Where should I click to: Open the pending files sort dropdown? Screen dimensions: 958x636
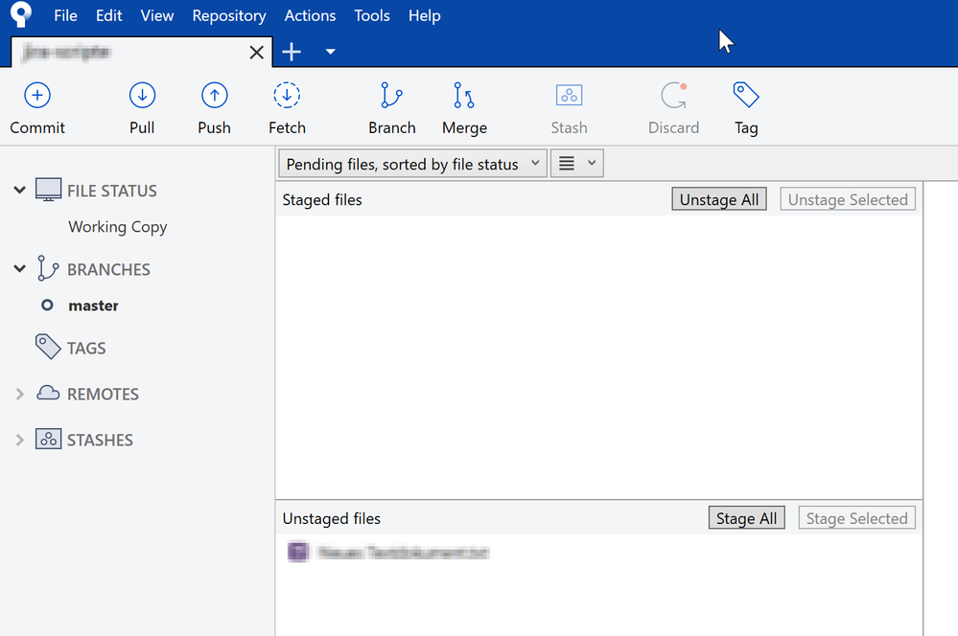point(411,163)
